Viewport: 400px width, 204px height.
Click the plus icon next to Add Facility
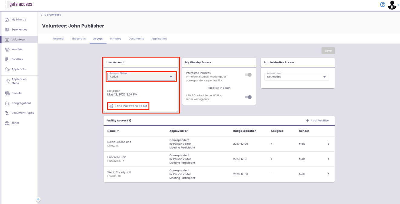coord(307,120)
